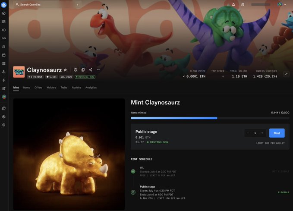Switch to the Offers tab
Image resolution: width=293 pixels, height=211 pixels.
[x=38, y=88]
